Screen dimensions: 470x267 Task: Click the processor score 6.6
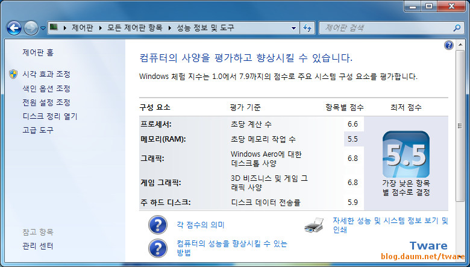point(352,124)
